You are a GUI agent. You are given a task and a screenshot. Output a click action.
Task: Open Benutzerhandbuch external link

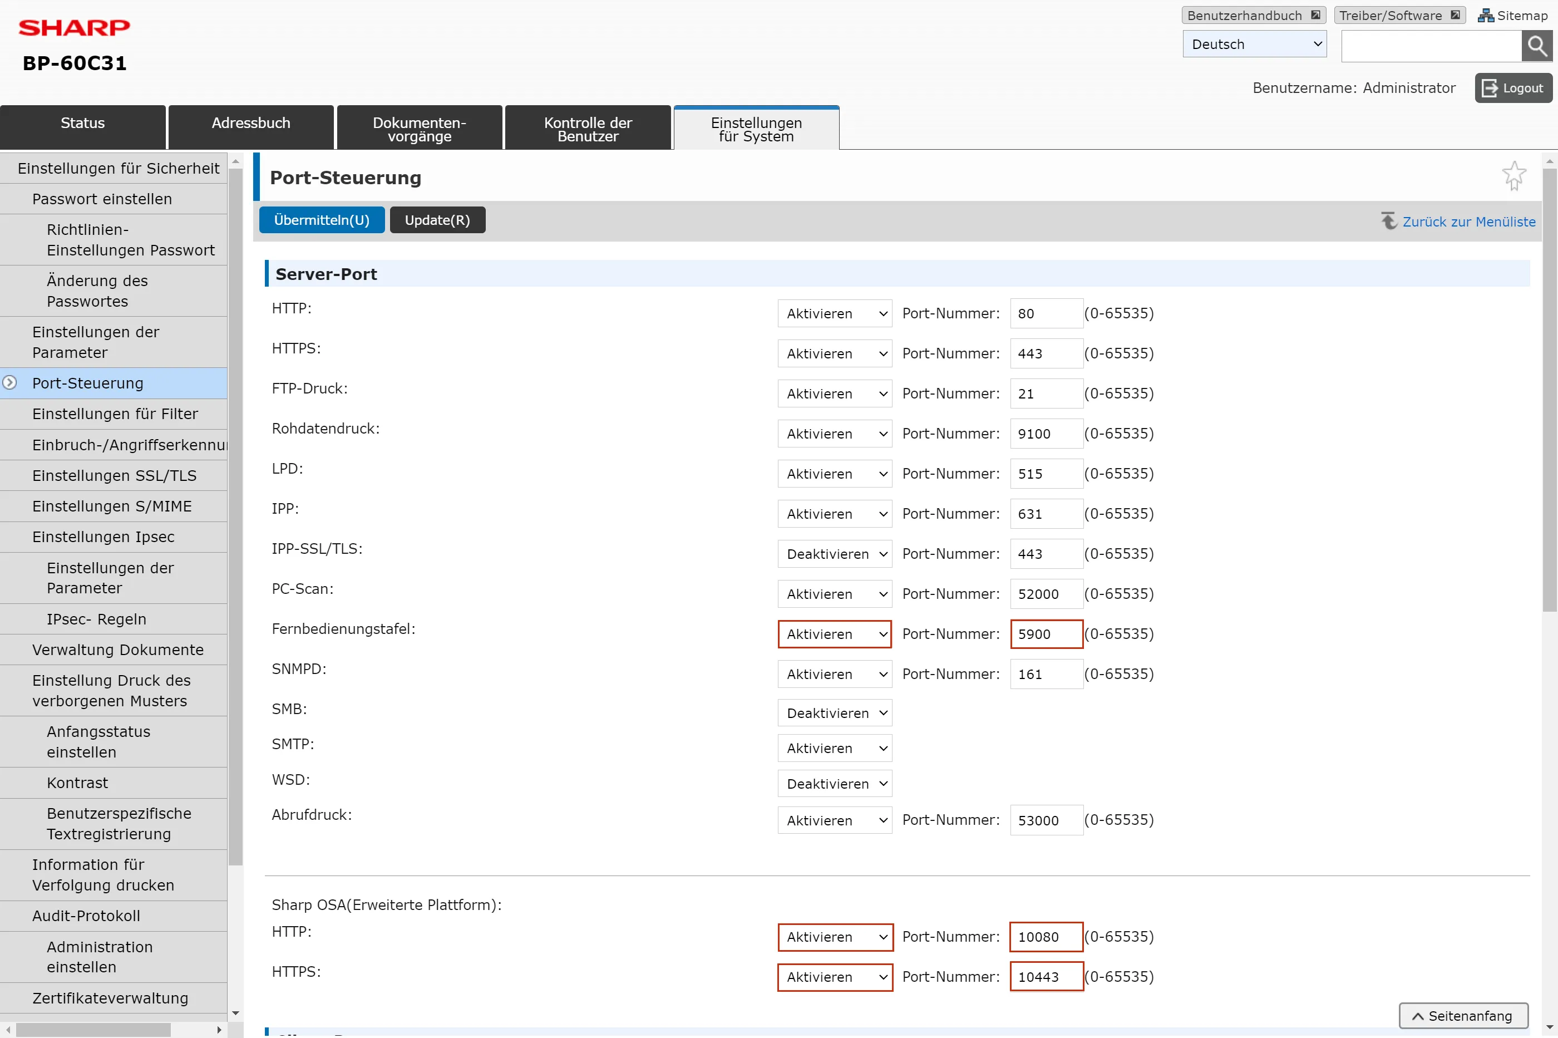1253,15
